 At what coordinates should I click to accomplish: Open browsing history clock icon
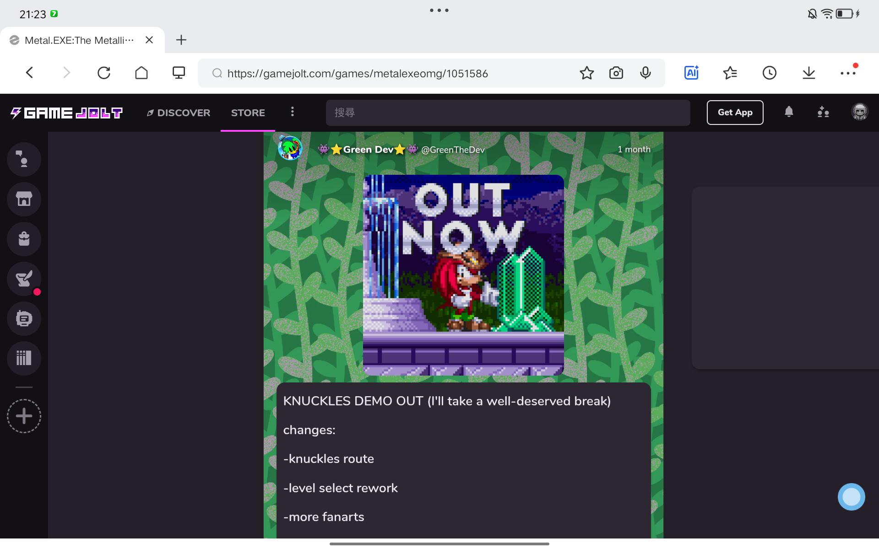point(770,73)
